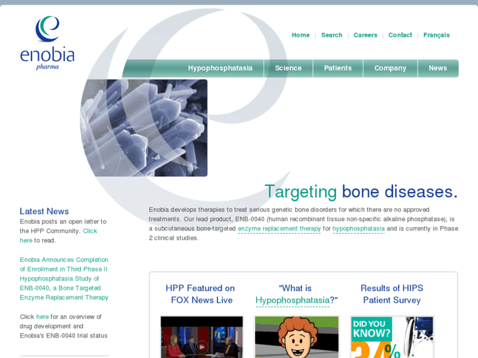Image resolution: width=478 pixels, height=358 pixels.
Task: Open the Hypophosphatasia menu tab
Action: (220, 68)
